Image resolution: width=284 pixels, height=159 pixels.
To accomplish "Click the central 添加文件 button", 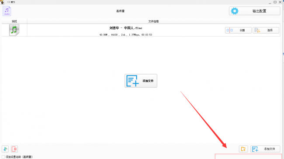I will pyautogui.click(x=141, y=81).
